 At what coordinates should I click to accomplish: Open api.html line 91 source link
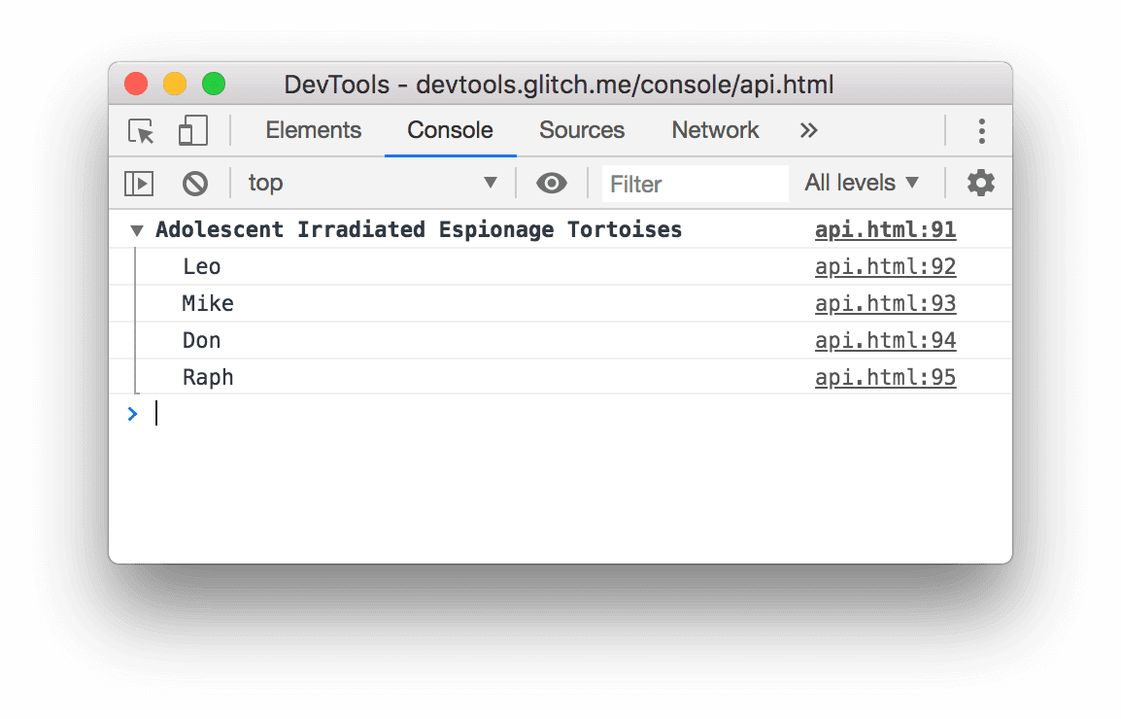click(x=885, y=229)
